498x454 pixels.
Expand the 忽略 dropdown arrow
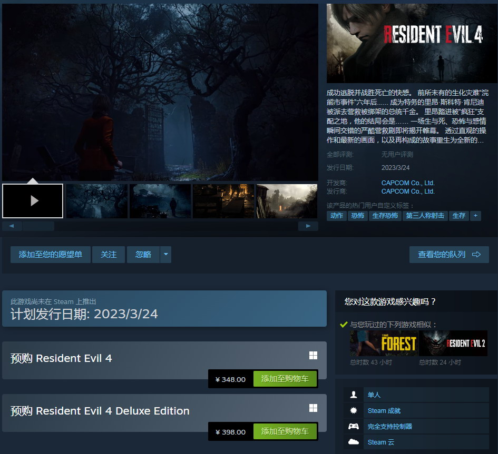pos(165,255)
